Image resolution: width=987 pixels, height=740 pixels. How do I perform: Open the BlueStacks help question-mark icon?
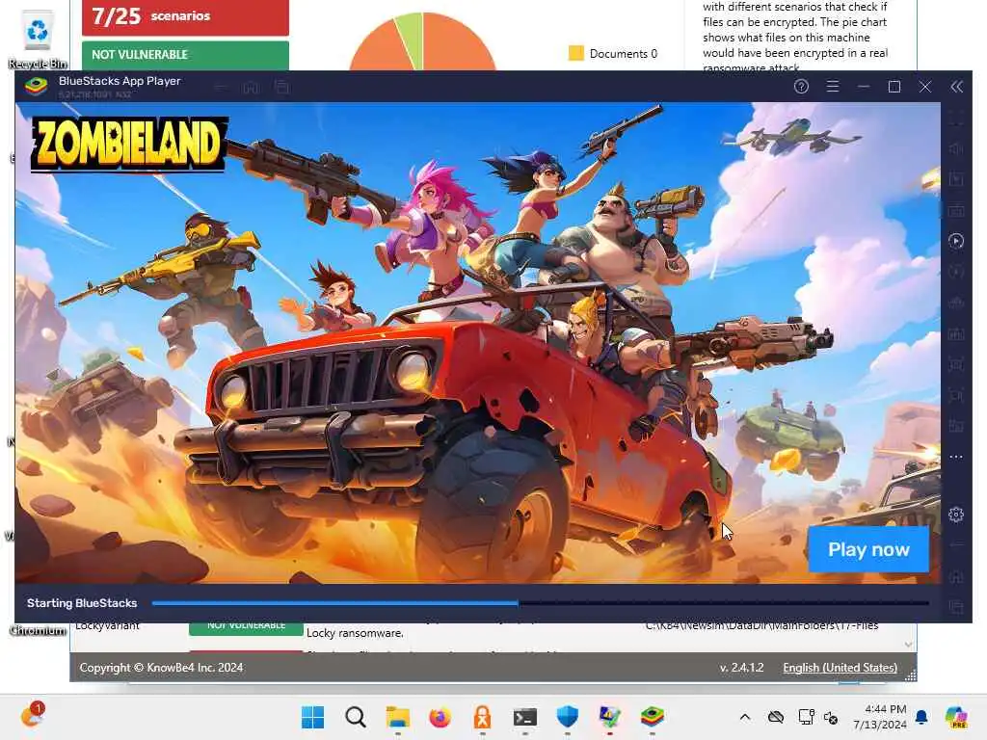click(801, 87)
